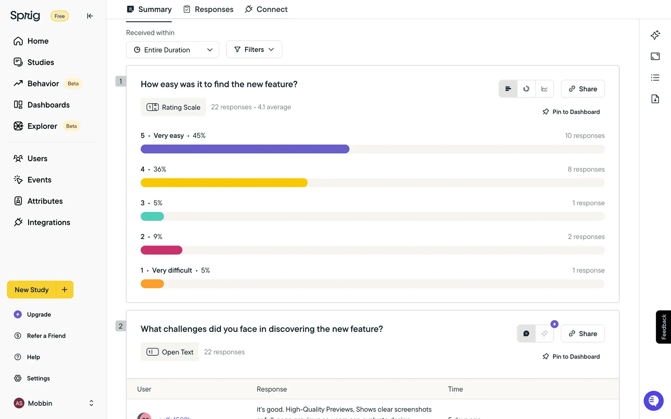The width and height of the screenshot is (671, 419).
Task: Open the chat support bubble
Action: [x=653, y=400]
